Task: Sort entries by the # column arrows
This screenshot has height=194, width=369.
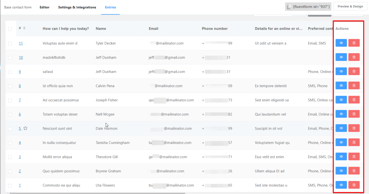Action: tap(24, 28)
